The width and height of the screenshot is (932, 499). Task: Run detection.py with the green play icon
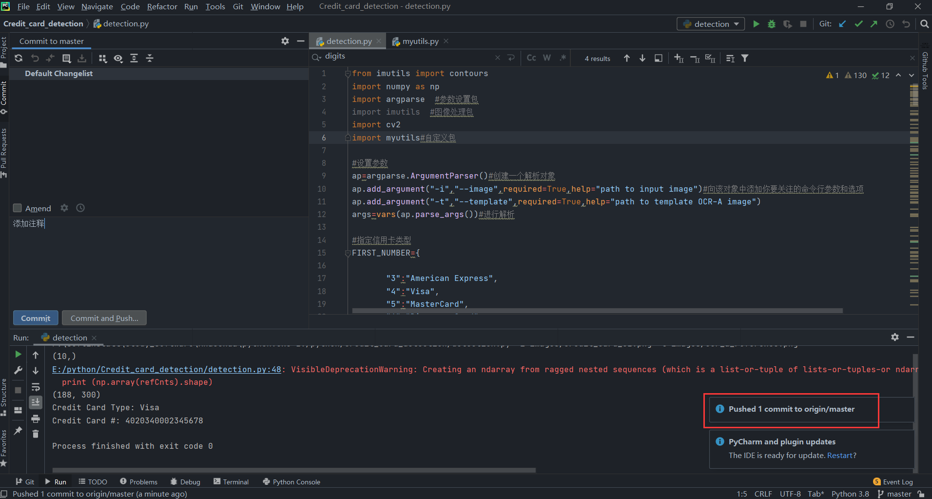tap(756, 23)
